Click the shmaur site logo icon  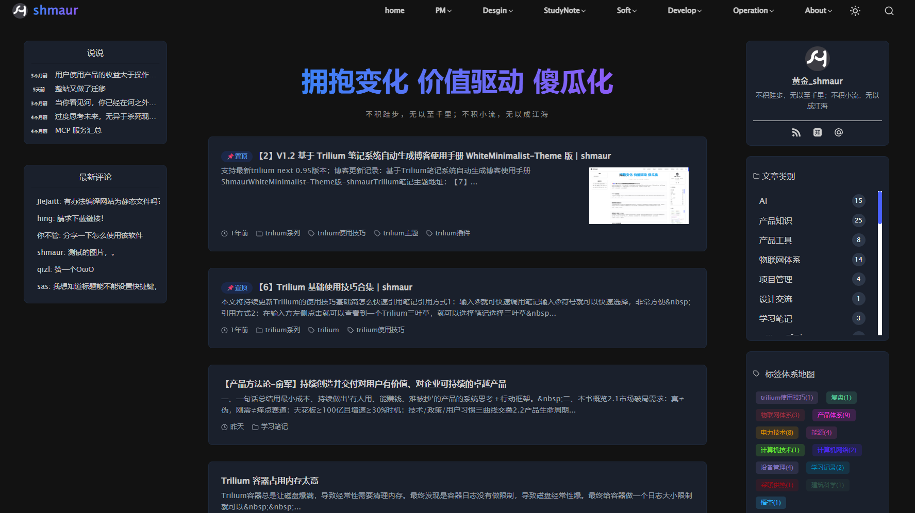pyautogui.click(x=20, y=10)
